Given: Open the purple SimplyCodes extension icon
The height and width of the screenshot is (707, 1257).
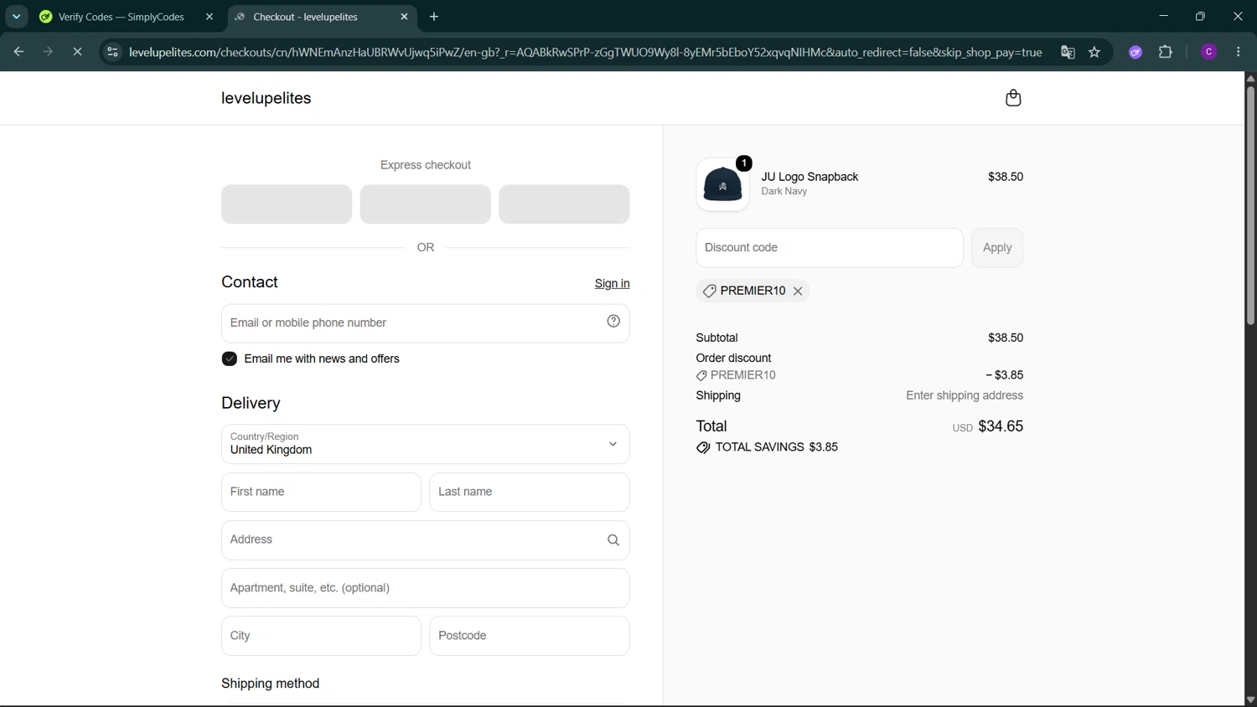Looking at the screenshot, I should pyautogui.click(x=1135, y=52).
